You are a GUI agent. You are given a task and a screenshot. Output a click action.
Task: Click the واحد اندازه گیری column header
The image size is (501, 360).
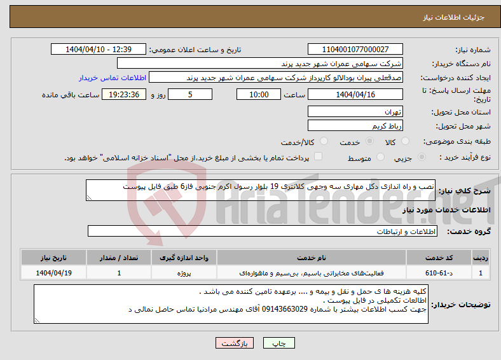pyautogui.click(x=184, y=258)
